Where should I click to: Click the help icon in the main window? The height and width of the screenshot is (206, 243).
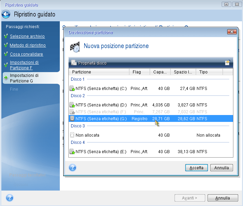(10, 198)
